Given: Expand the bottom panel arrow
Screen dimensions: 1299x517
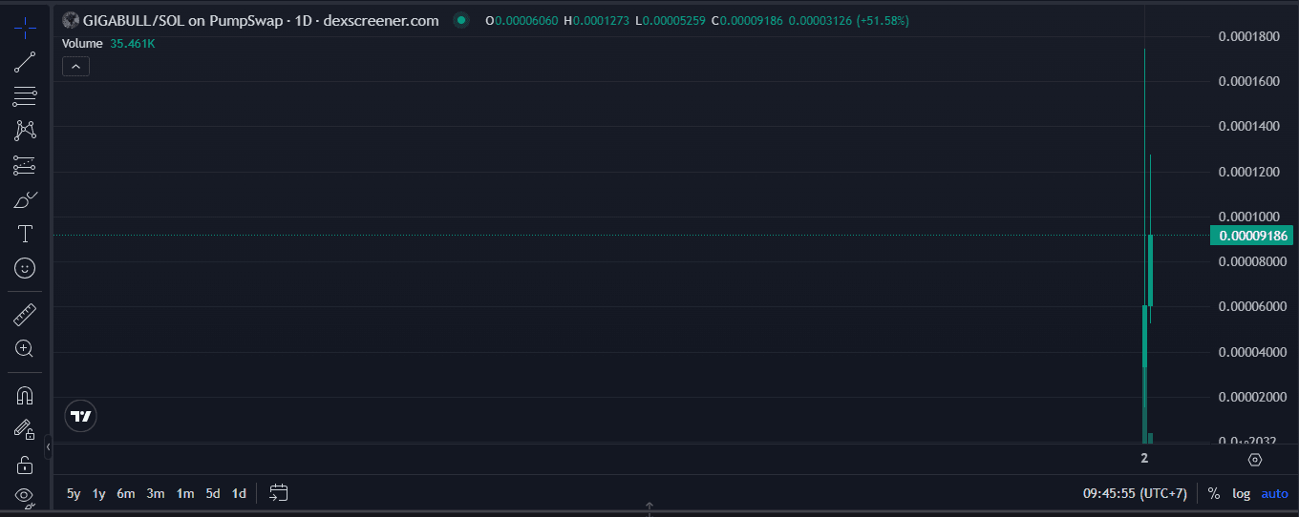Looking at the screenshot, I should coord(649,507).
